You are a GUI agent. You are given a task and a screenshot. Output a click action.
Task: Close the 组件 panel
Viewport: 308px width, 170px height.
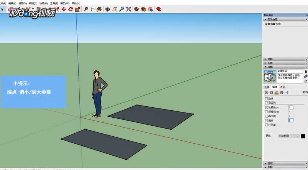(x=306, y=63)
